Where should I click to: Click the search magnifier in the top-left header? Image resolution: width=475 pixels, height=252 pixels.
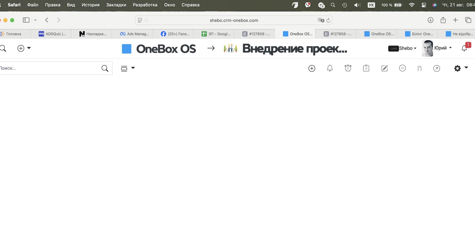(x=3, y=48)
